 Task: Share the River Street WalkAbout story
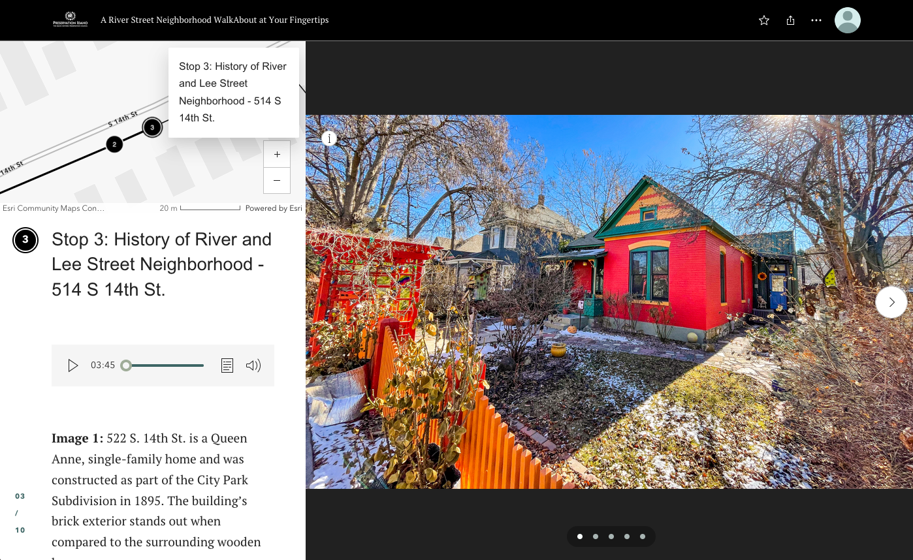pyautogui.click(x=790, y=20)
